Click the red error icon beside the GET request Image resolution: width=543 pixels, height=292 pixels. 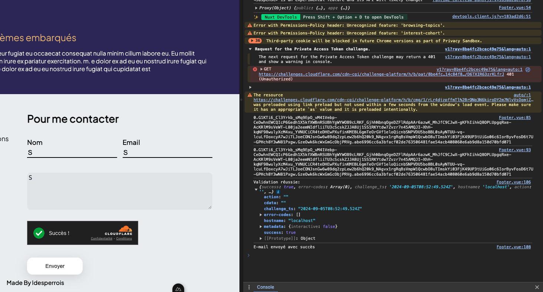pos(255,69)
